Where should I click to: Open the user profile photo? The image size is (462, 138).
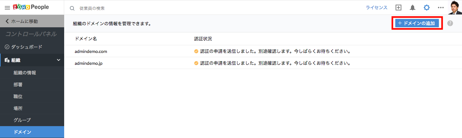(455, 7)
